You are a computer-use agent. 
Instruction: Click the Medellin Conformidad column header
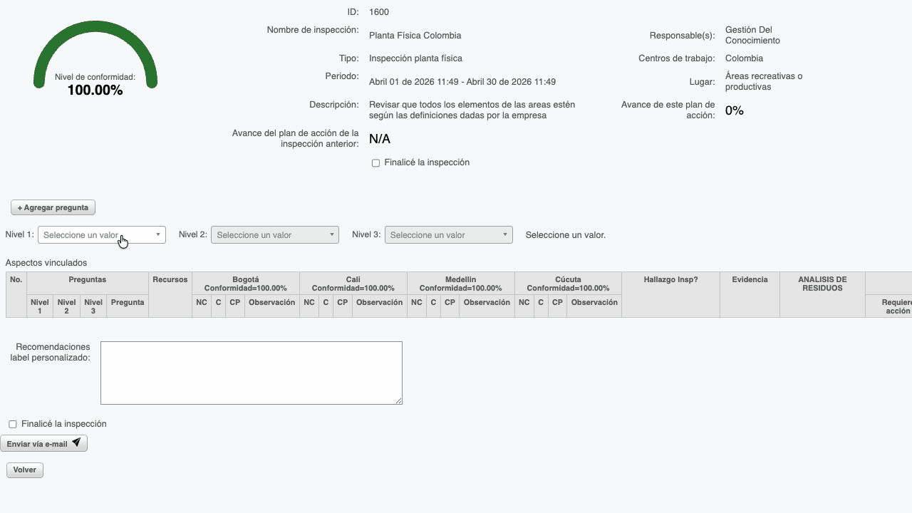click(462, 284)
